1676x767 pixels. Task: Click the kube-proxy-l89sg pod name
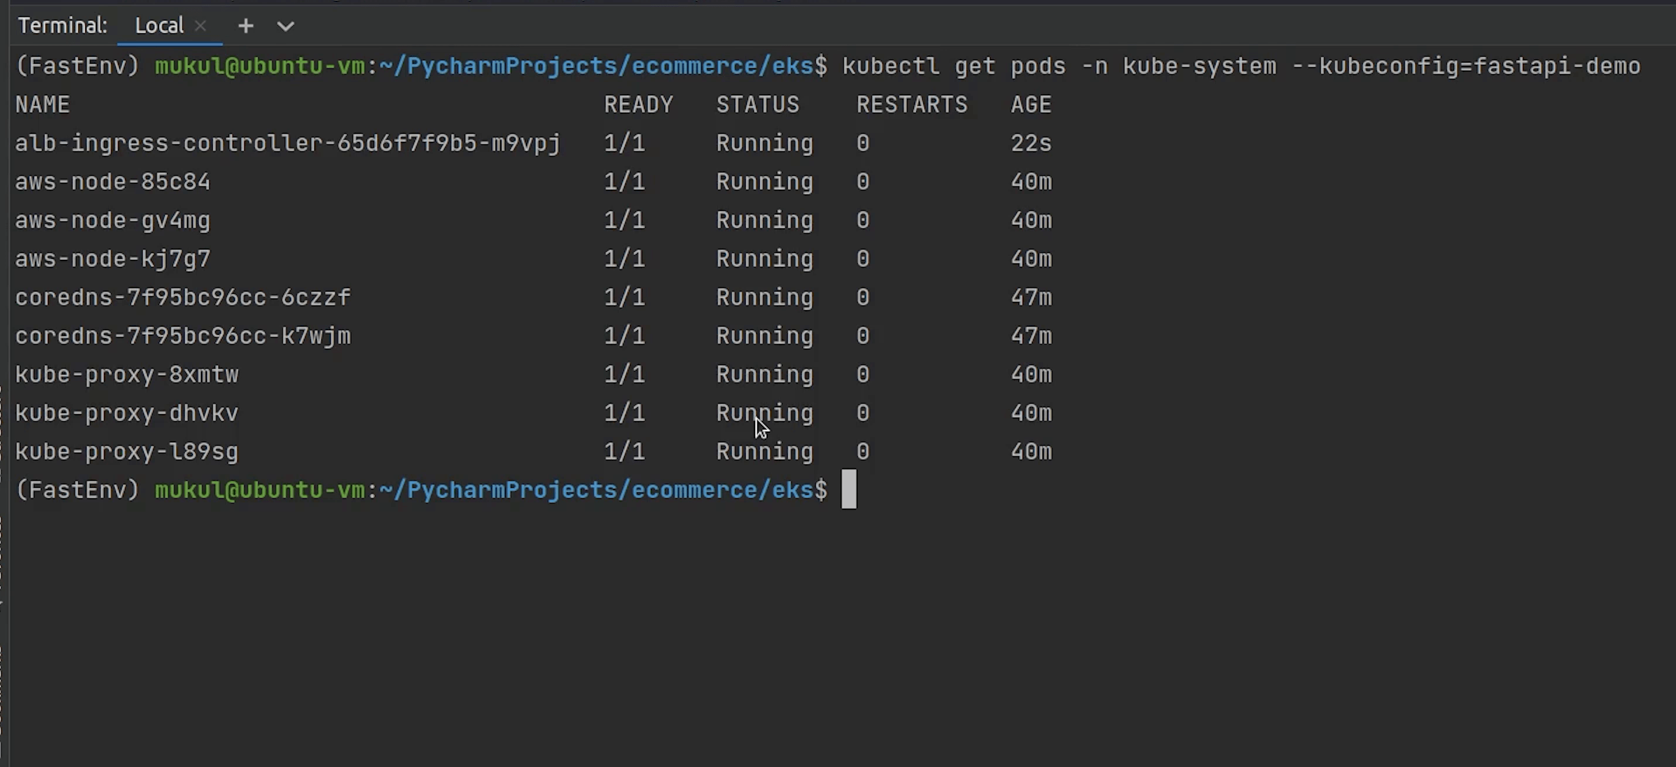pyautogui.click(x=127, y=452)
